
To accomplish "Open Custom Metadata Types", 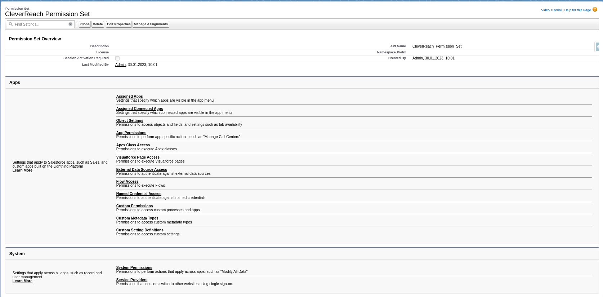I will [x=137, y=218].
